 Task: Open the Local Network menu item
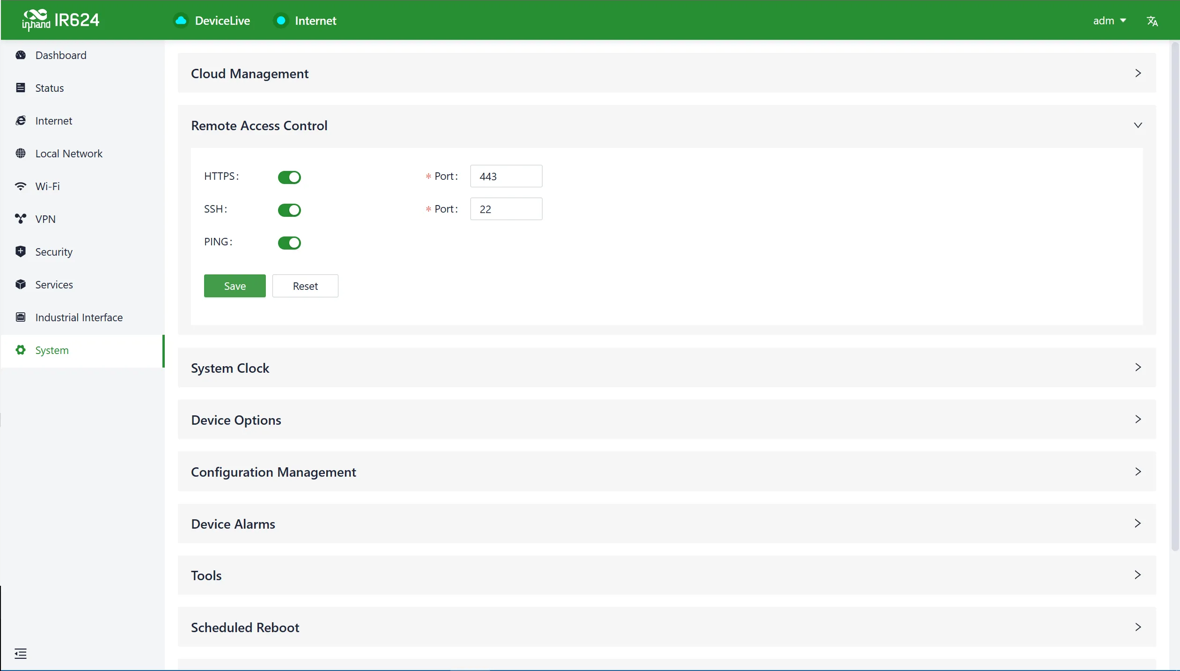(82, 154)
